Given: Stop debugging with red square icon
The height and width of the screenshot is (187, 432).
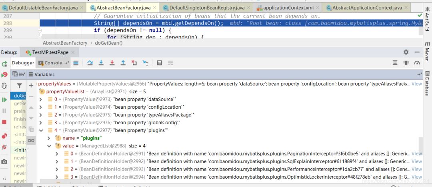Looking at the screenshot, I should (4, 122).
